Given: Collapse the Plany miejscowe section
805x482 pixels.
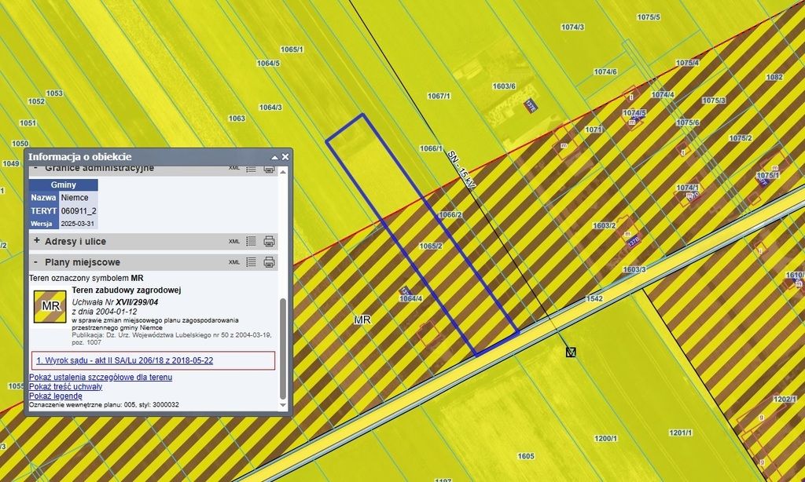Looking at the screenshot, I should click(35, 262).
